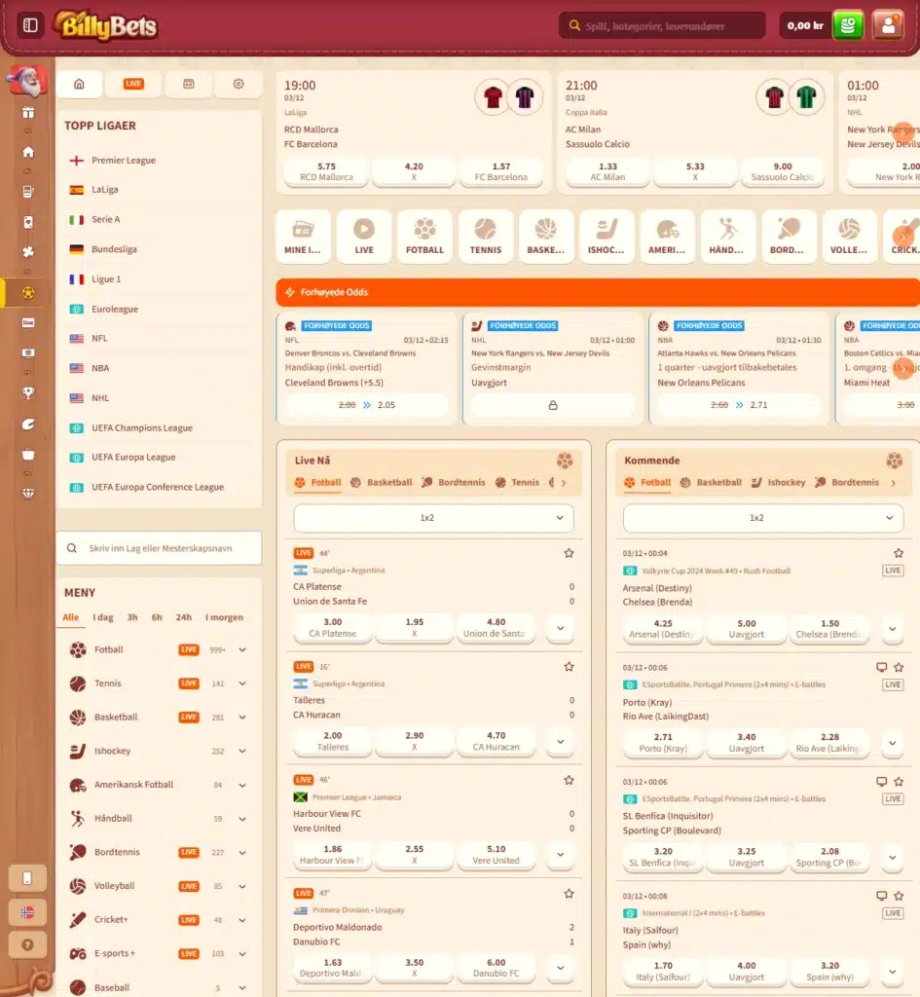Click the gift promotions sidebar icon
Viewport: 920px width, 997px height.
(28, 113)
